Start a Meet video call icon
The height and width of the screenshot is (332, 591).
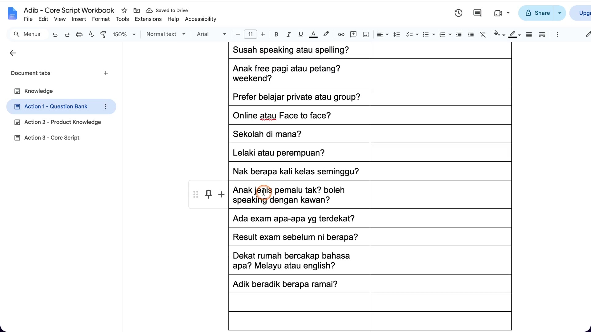pos(498,13)
